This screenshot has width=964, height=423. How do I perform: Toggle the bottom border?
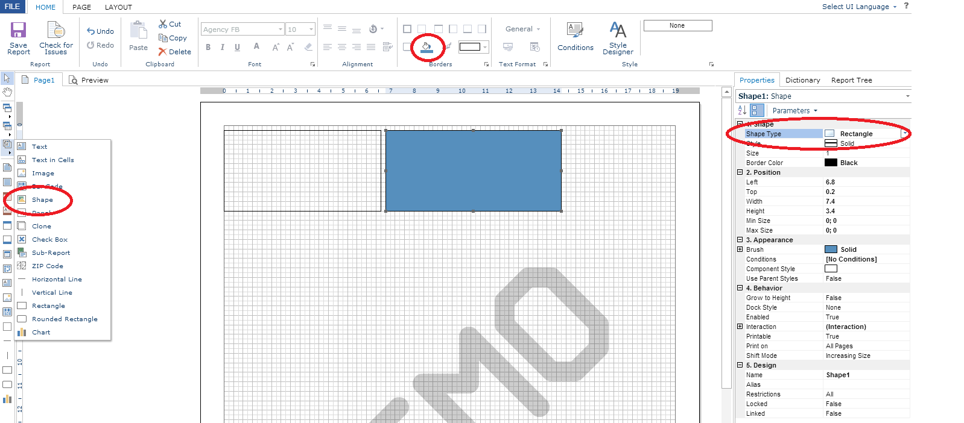[x=468, y=29]
